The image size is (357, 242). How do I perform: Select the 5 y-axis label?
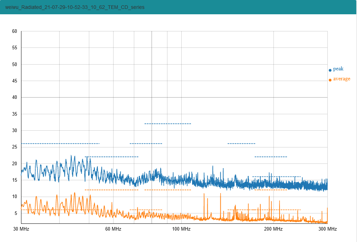[x=16, y=213]
